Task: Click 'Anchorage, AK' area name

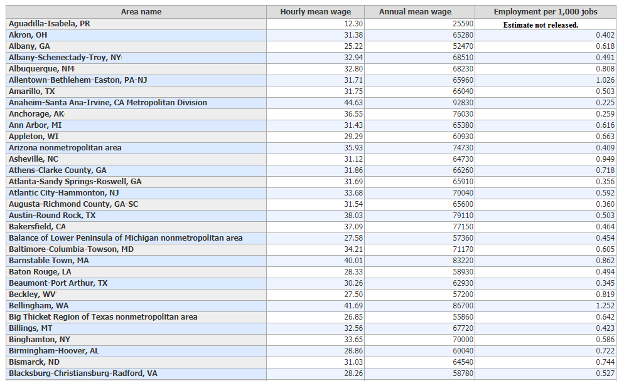Action: click(36, 114)
